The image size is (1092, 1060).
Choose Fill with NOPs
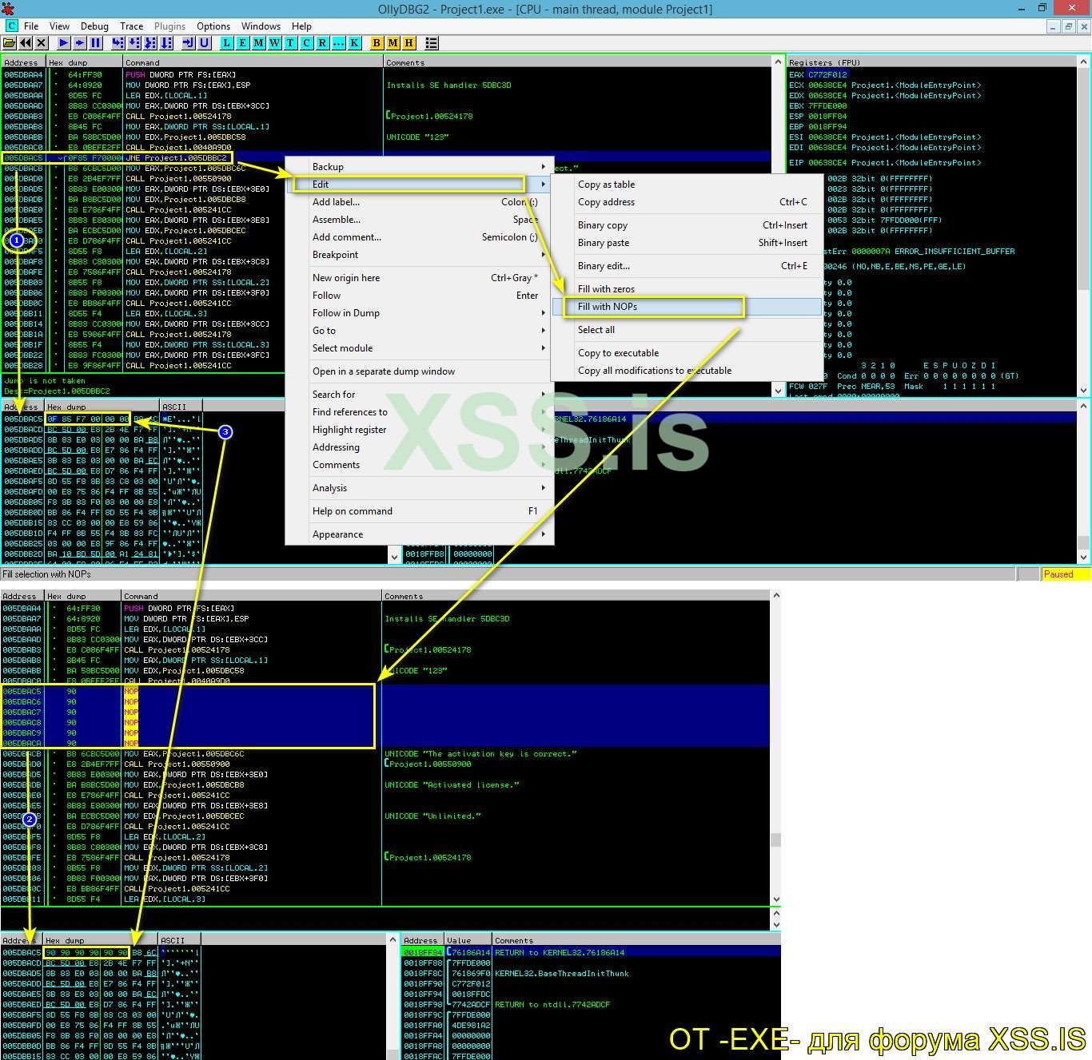tap(687, 307)
